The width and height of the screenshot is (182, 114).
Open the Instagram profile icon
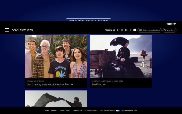pos(126,30)
